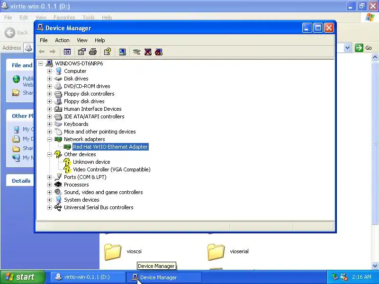
Task: Click the DVD/CD-ROM drives category icon
Action: click(58, 86)
